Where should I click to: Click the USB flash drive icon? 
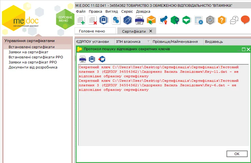[x=127, y=20]
